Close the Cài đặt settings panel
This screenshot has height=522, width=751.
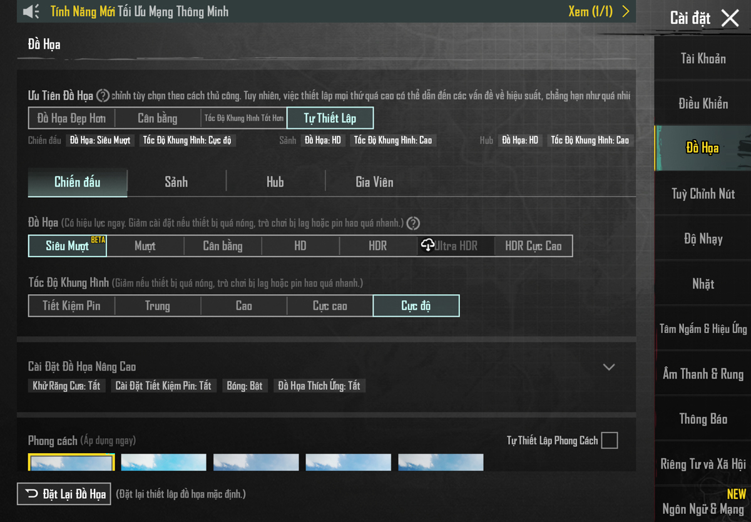point(730,18)
